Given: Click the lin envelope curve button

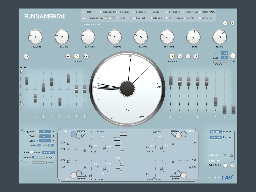Looking at the screenshot, I should [x=225, y=53].
